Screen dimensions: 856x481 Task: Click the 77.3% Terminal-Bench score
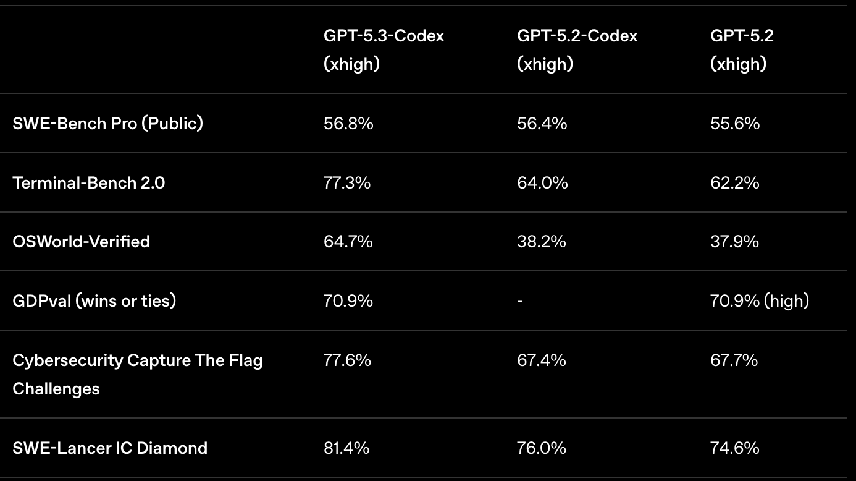pyautogui.click(x=347, y=182)
